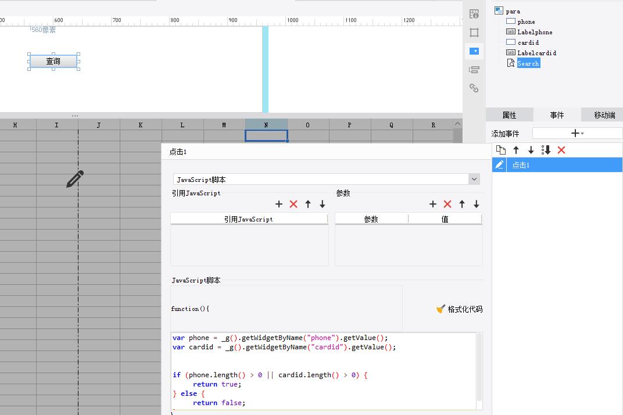Open the stacked-bars panel icon in the side strip
The height and width of the screenshot is (415, 623).
(x=474, y=70)
